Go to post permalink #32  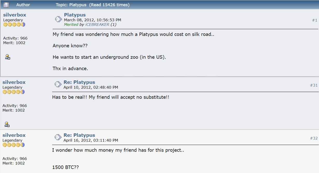(314, 138)
